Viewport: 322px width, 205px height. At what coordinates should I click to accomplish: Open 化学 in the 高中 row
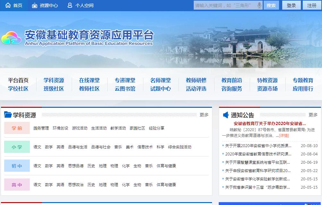click(126, 185)
